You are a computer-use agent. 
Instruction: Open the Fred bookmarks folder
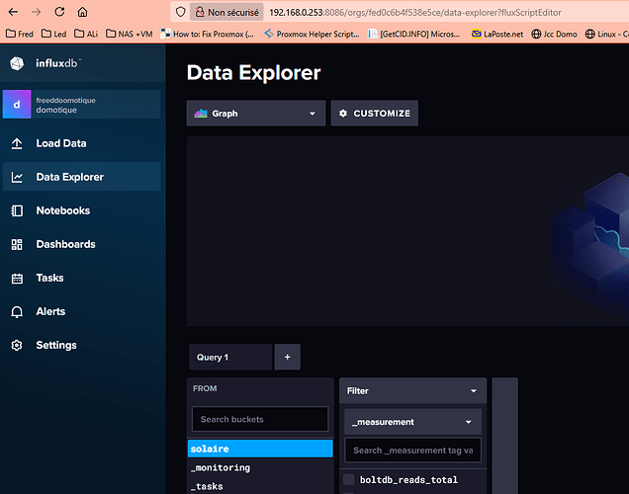point(20,34)
